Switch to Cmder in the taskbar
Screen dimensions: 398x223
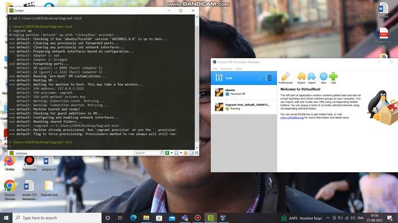210,217
